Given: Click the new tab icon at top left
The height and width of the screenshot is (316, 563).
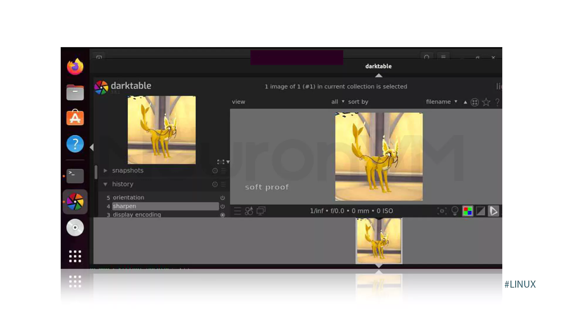Looking at the screenshot, I should (x=99, y=57).
